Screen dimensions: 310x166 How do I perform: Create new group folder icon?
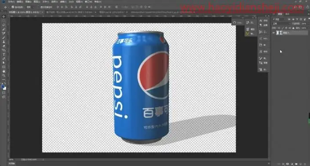(x=296, y=164)
